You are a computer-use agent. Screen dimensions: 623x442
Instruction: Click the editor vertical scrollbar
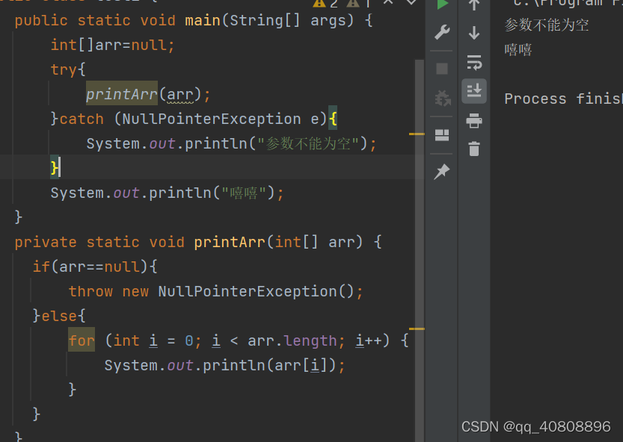[x=420, y=250]
